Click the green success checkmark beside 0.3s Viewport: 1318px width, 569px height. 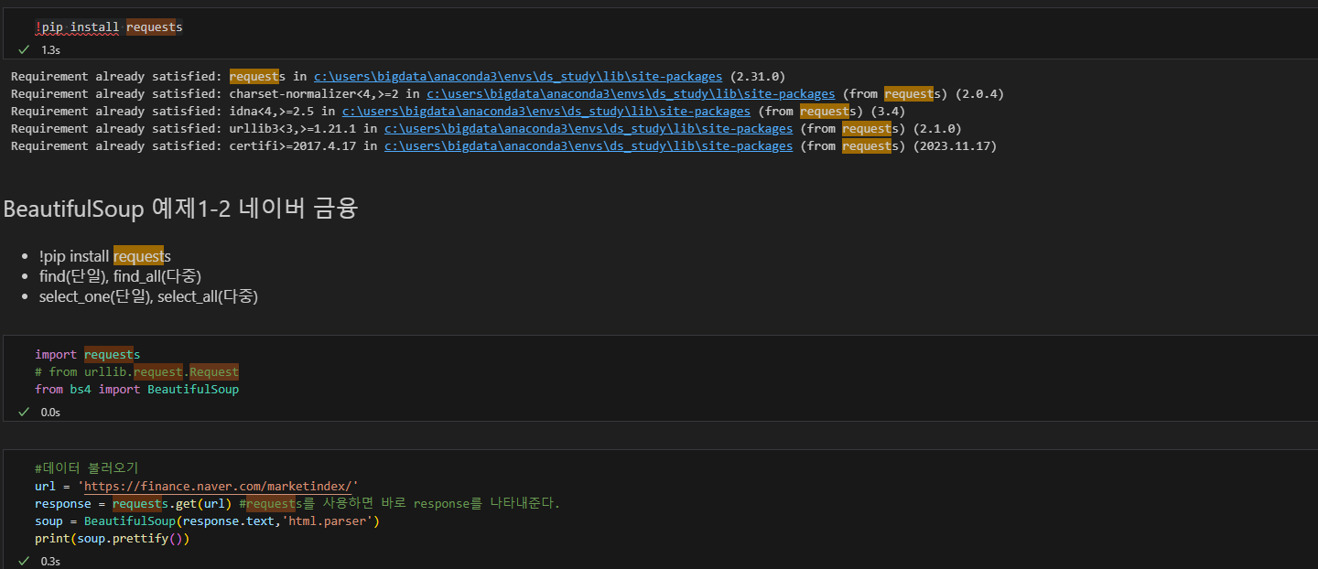(24, 561)
